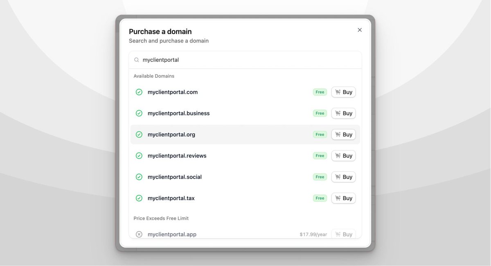Click the unavailable X icon beside myclientportal.app

pyautogui.click(x=139, y=234)
